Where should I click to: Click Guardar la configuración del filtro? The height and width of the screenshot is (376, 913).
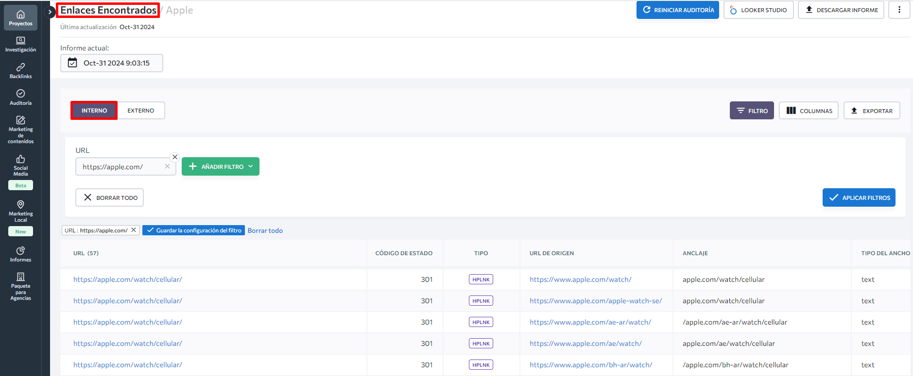193,230
